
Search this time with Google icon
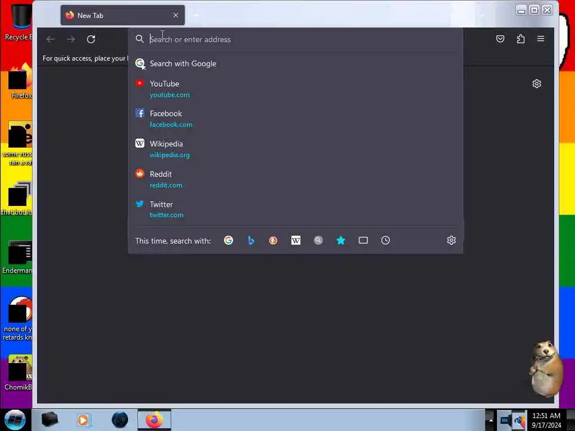click(229, 240)
